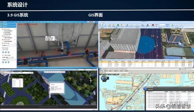Image resolution: width=194 pixels, height=112 pixels.
Task: Click the lower input field under the dropdown
Action: 12,60
